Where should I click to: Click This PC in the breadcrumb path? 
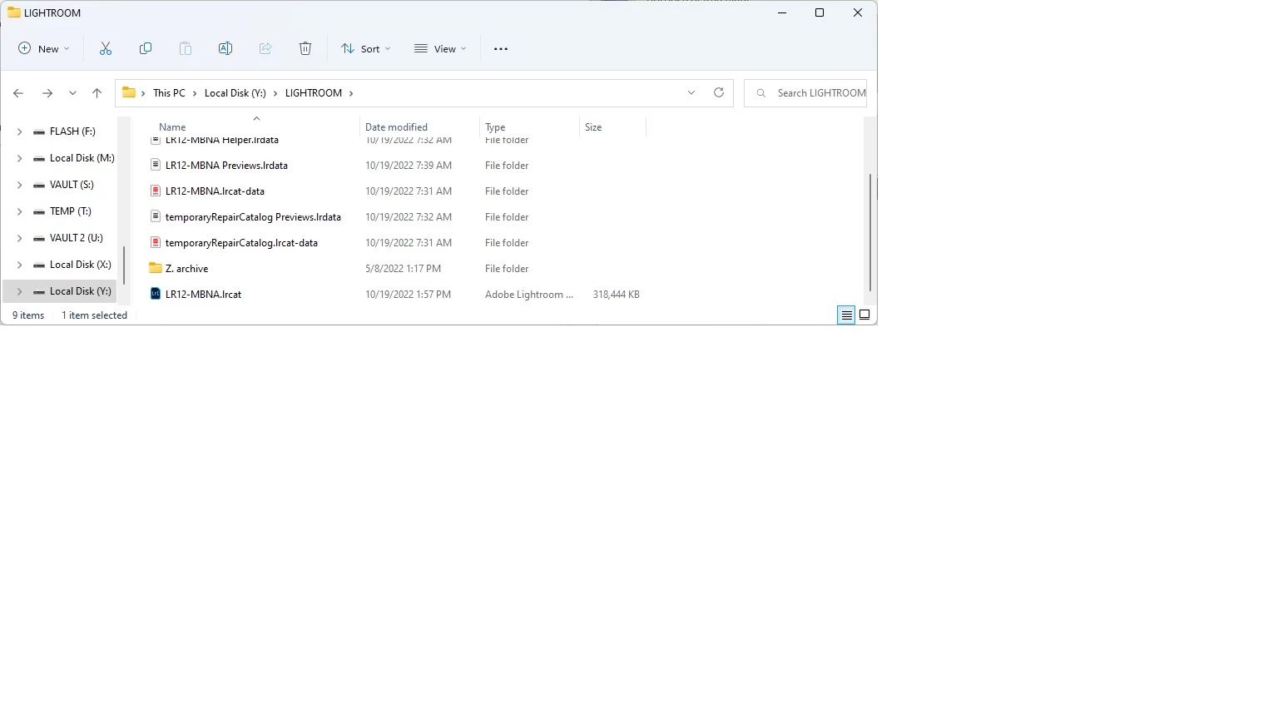pyautogui.click(x=169, y=93)
